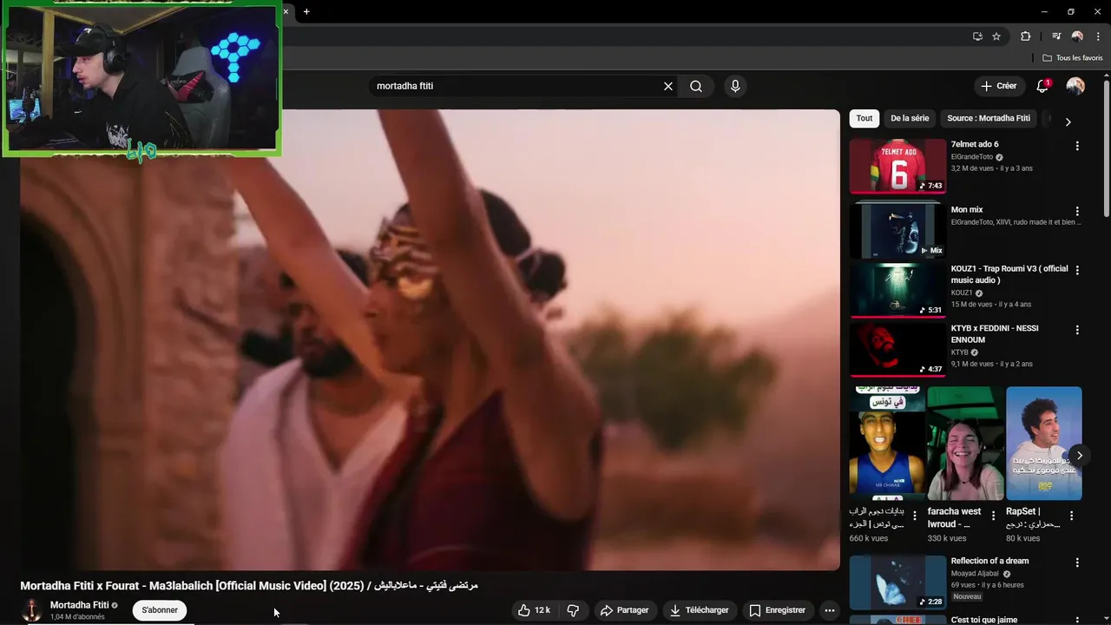Click the Créer button

(998, 86)
